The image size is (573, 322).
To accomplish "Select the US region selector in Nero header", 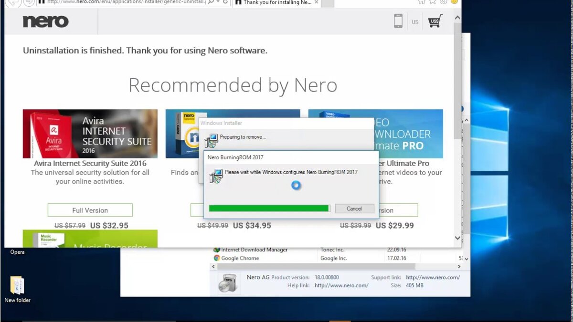I will [415, 22].
